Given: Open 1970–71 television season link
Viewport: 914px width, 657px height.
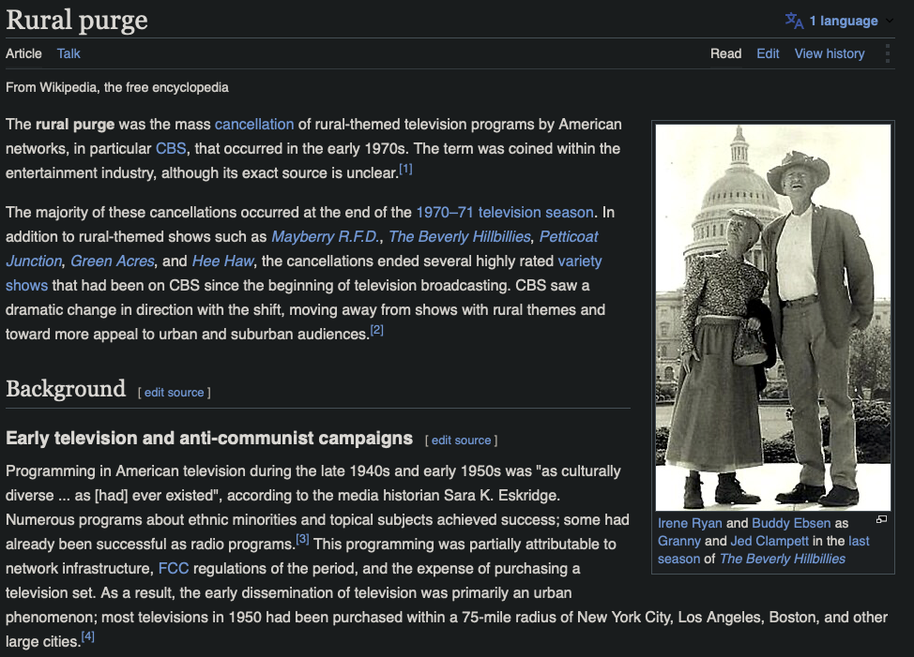Looking at the screenshot, I should (x=505, y=213).
